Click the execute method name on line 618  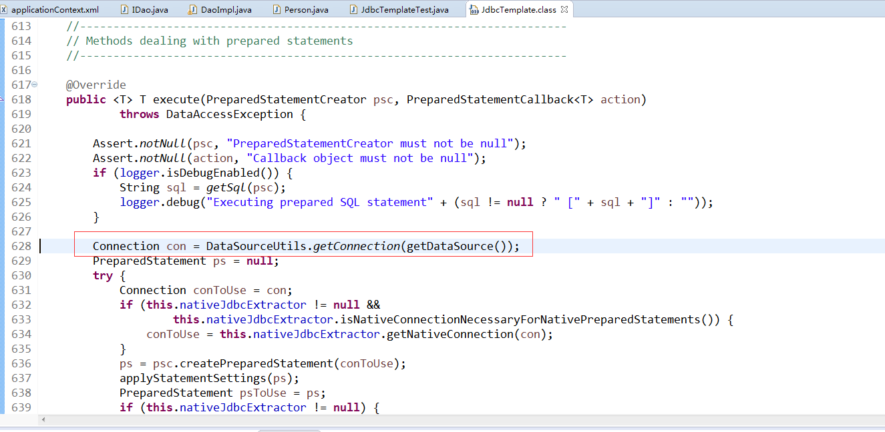click(176, 99)
